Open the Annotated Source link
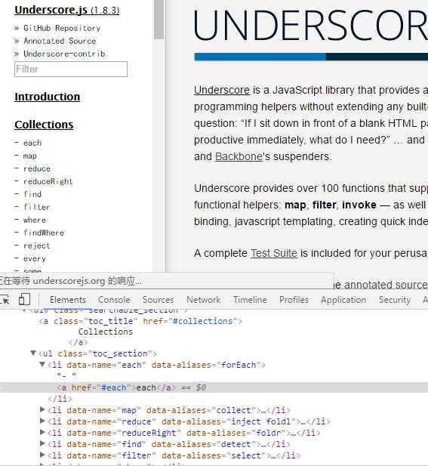 (x=60, y=41)
